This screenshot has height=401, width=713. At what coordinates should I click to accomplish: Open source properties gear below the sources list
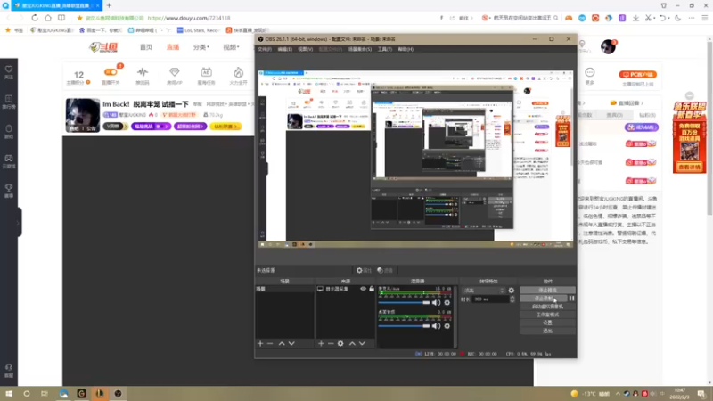(x=340, y=344)
